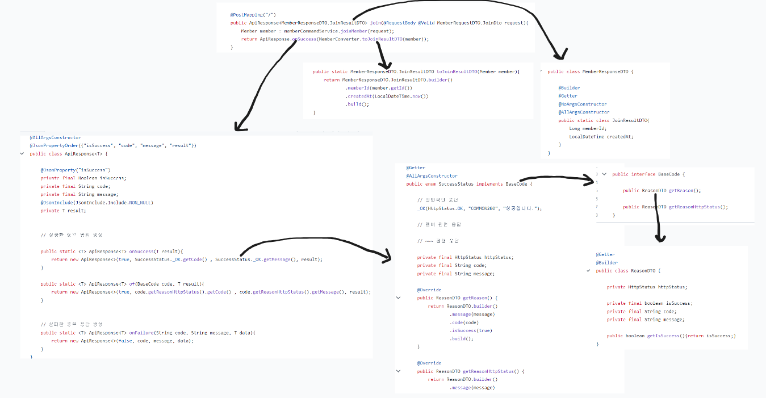Click 'private final boolean isSuccess;' in ReasonDTO
The width and height of the screenshot is (766, 398).
pyautogui.click(x=650, y=303)
